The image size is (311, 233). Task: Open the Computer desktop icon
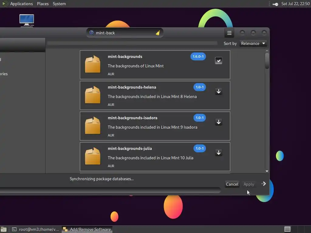[27, 20]
